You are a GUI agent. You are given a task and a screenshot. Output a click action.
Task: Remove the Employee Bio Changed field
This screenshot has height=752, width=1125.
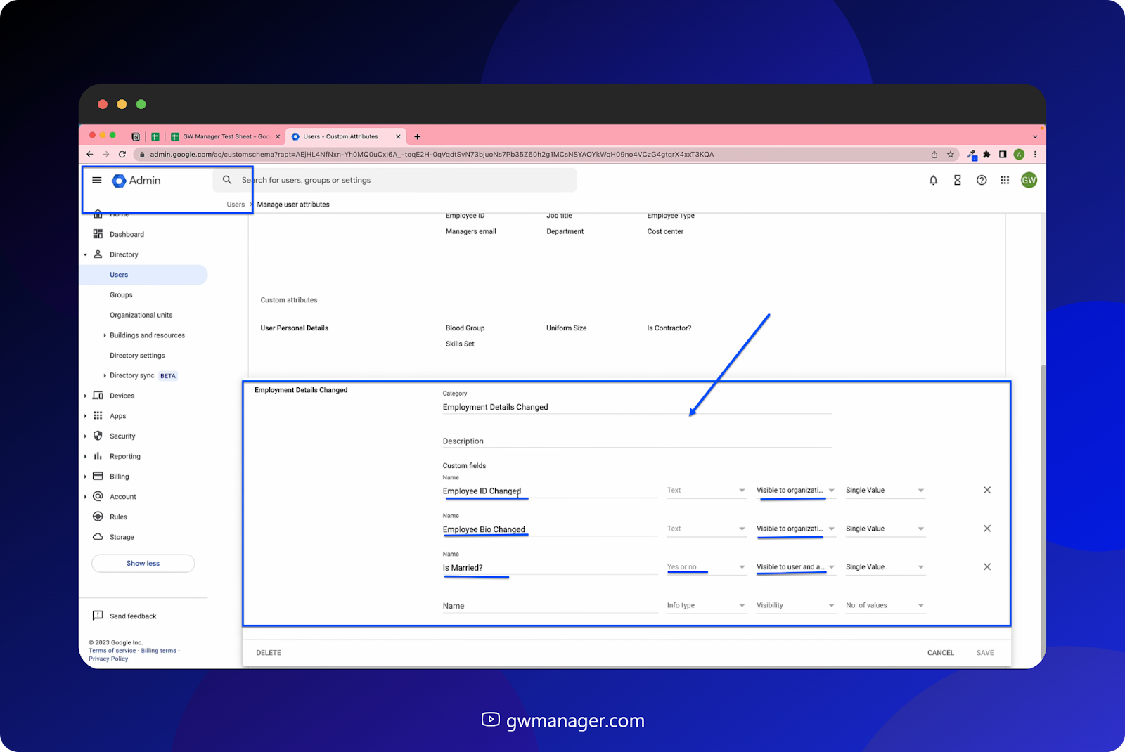(987, 528)
